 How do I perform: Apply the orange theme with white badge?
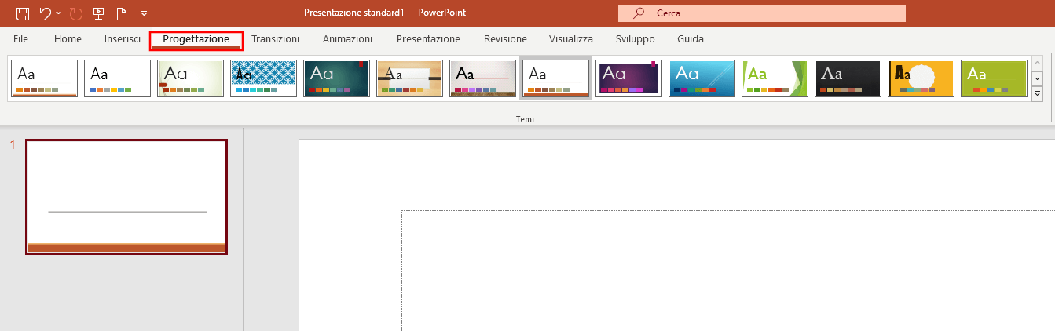(921, 78)
